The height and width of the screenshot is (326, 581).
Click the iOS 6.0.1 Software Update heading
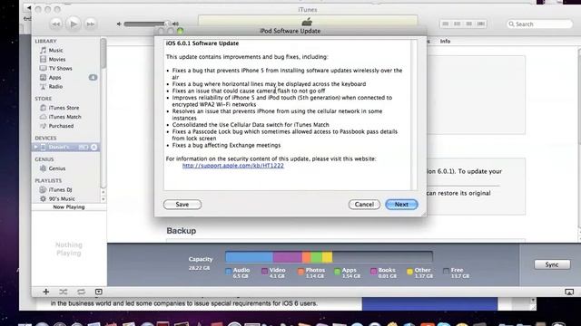click(202, 43)
